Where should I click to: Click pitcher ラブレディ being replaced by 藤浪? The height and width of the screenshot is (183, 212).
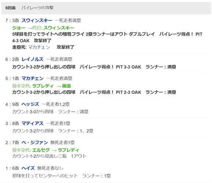click(43, 86)
